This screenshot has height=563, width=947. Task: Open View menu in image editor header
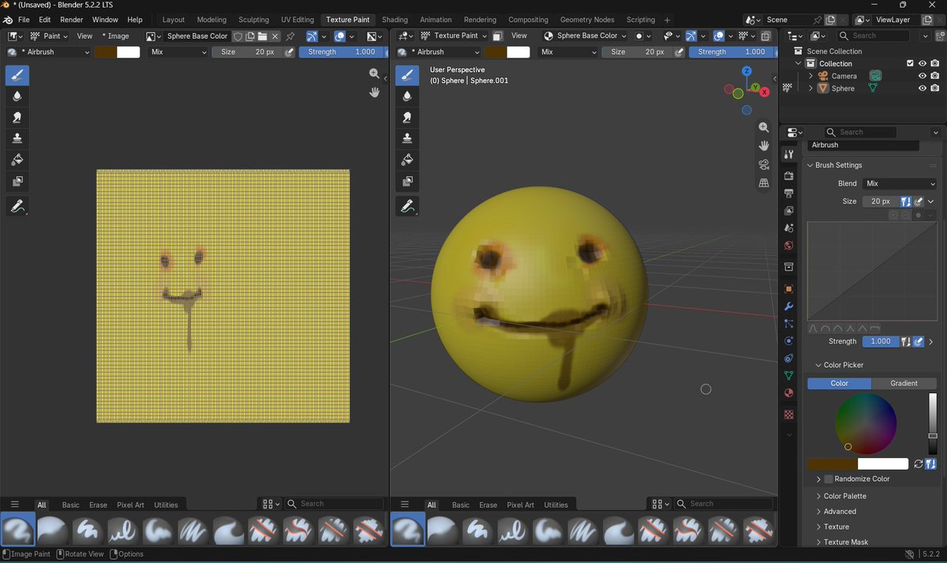pos(84,36)
